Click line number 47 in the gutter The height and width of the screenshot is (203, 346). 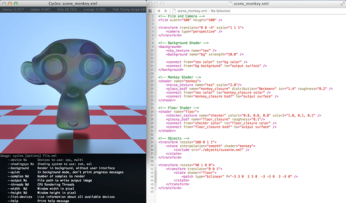click(x=152, y=192)
